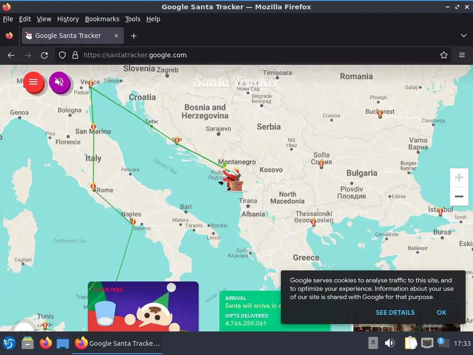Viewport: 473px width, 355px height.
Task: Click the Tunis gift marker
Action: coord(45,325)
